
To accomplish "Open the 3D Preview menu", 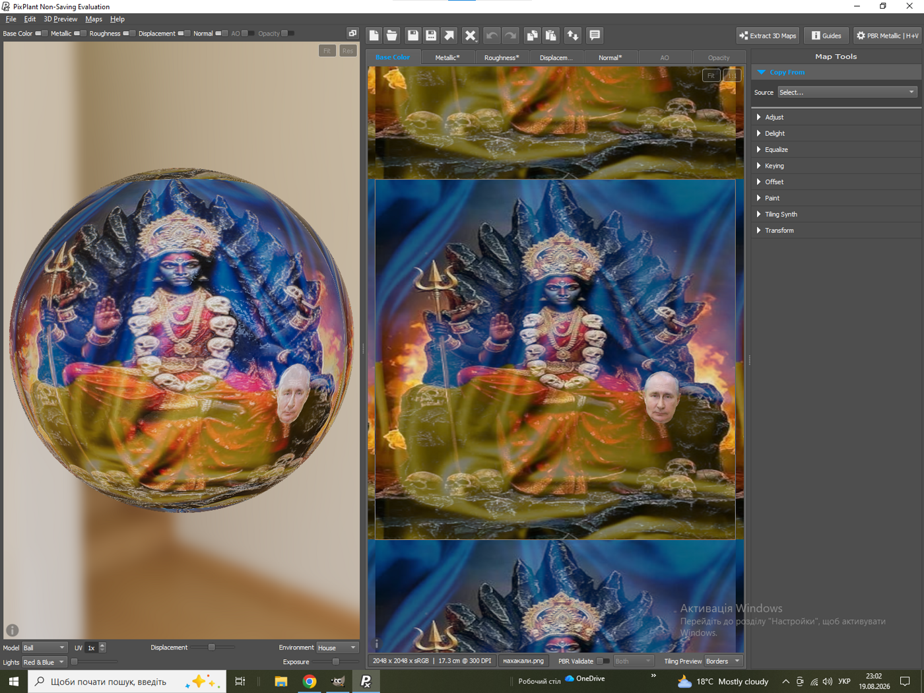I will 60,19.
